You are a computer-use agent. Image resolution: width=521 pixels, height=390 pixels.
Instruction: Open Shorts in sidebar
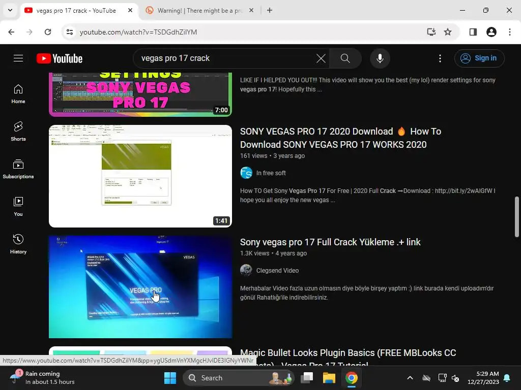click(x=18, y=132)
